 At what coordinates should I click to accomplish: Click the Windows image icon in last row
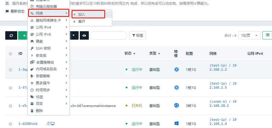pos(176,124)
